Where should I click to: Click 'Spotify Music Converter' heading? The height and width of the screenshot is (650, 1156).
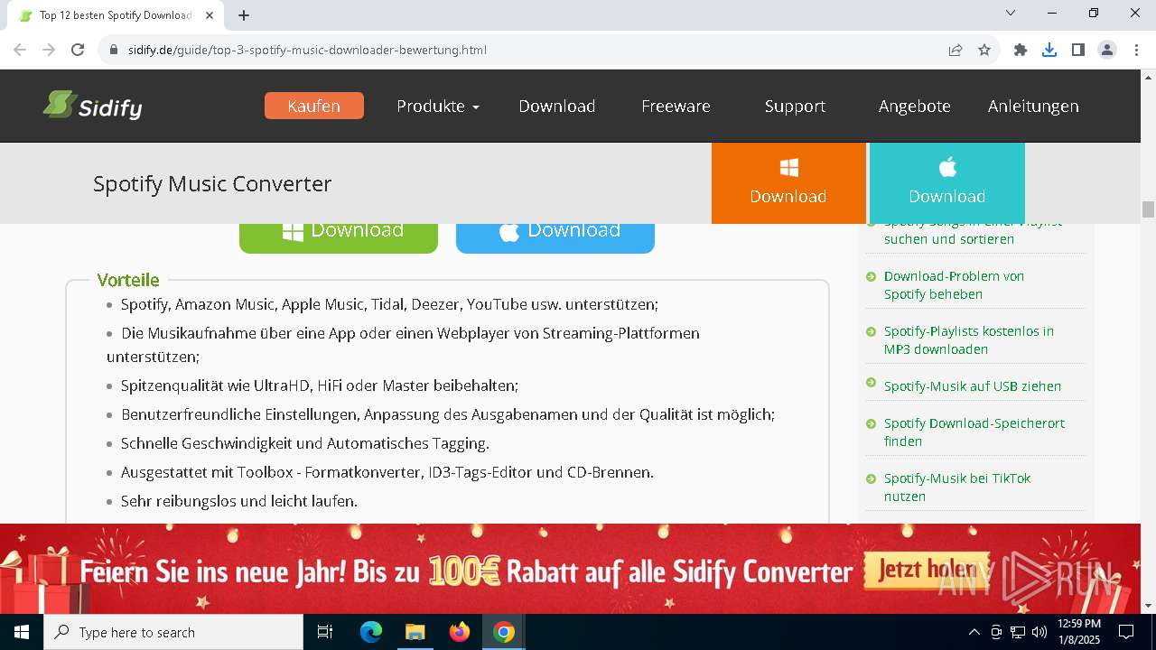tap(212, 183)
